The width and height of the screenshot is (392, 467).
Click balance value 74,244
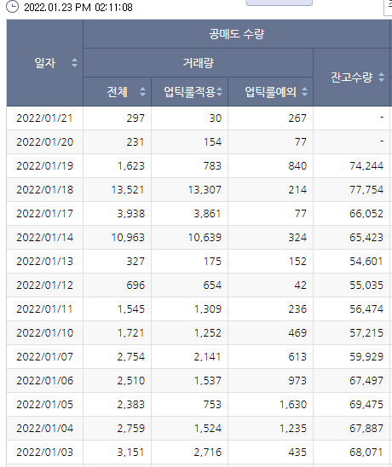[366, 166]
